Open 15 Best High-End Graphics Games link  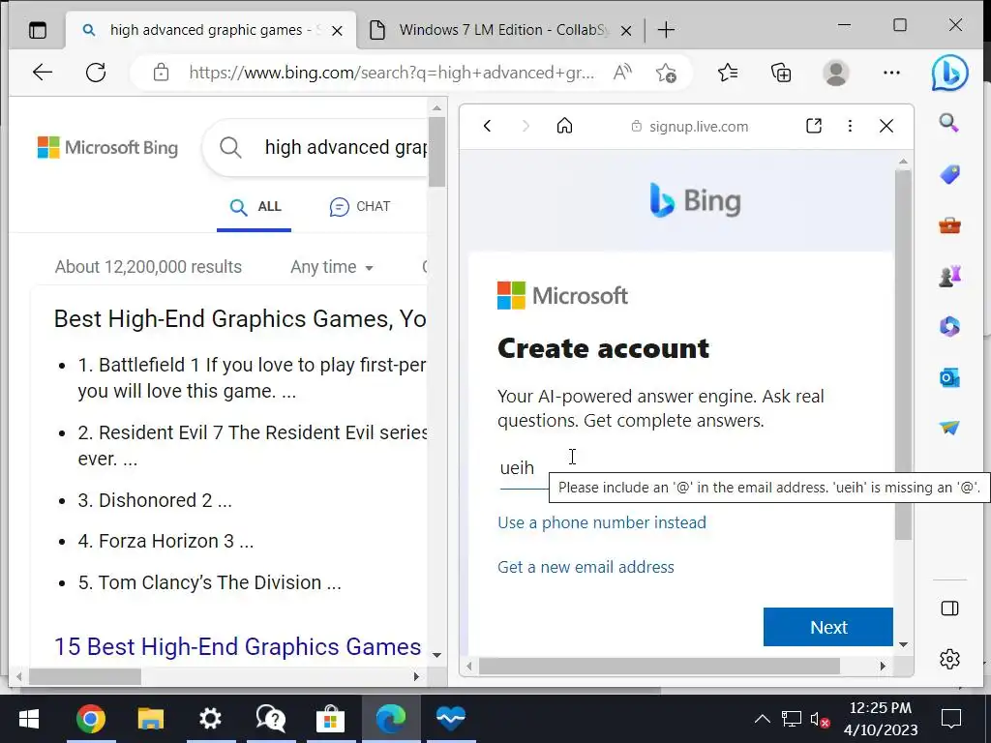(238, 646)
